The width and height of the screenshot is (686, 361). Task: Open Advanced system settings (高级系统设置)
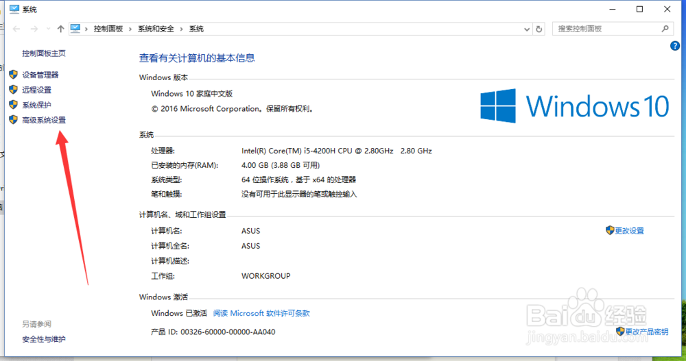click(x=44, y=120)
